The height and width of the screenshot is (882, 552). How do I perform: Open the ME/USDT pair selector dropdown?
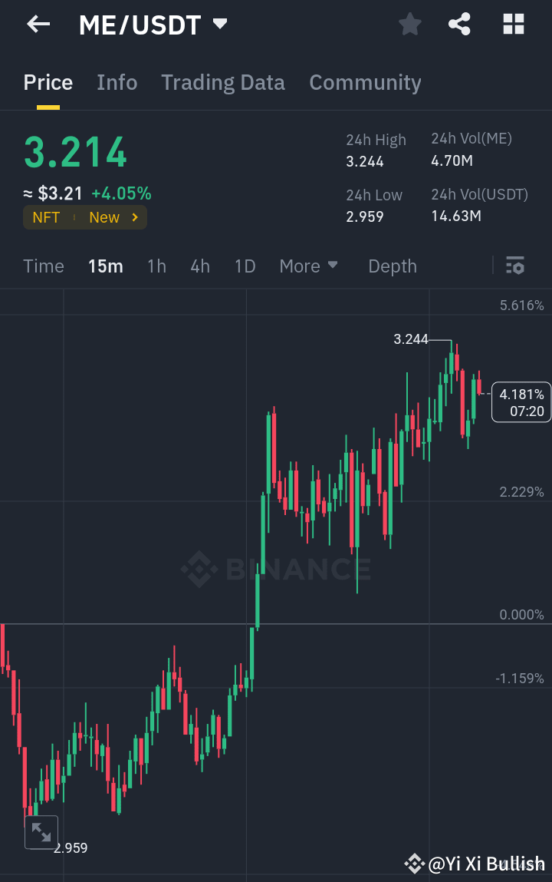(x=219, y=24)
